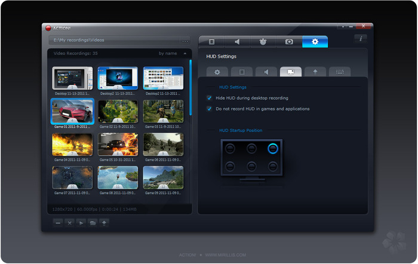This screenshot has height=264, width=418.
Task: Select top-left HUD startup position
Action: tap(231, 149)
